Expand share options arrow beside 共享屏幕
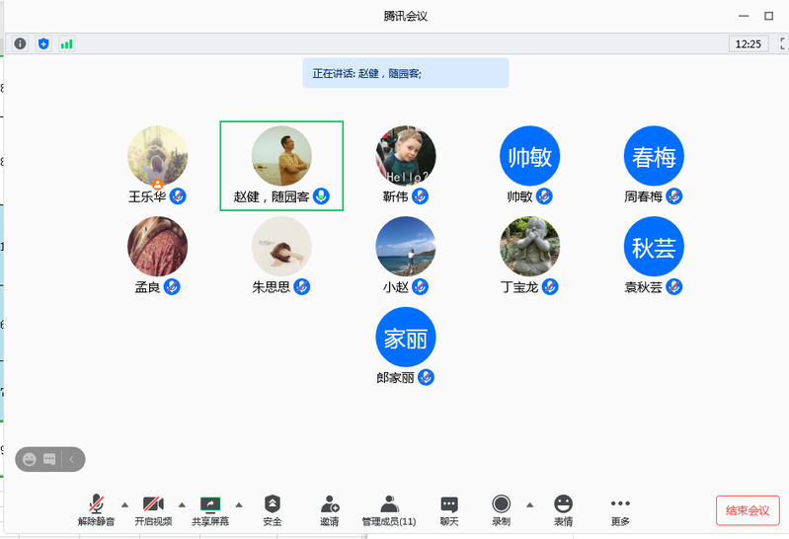This screenshot has width=789, height=539. coord(239,504)
